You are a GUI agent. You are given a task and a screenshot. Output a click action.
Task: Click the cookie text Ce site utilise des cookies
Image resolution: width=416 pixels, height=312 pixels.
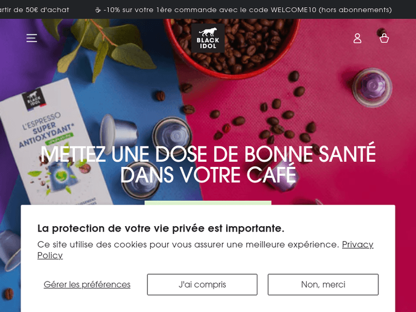[188, 244]
